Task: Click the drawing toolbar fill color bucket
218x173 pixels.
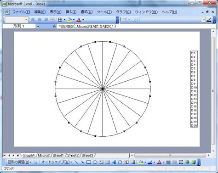Action: point(141,162)
